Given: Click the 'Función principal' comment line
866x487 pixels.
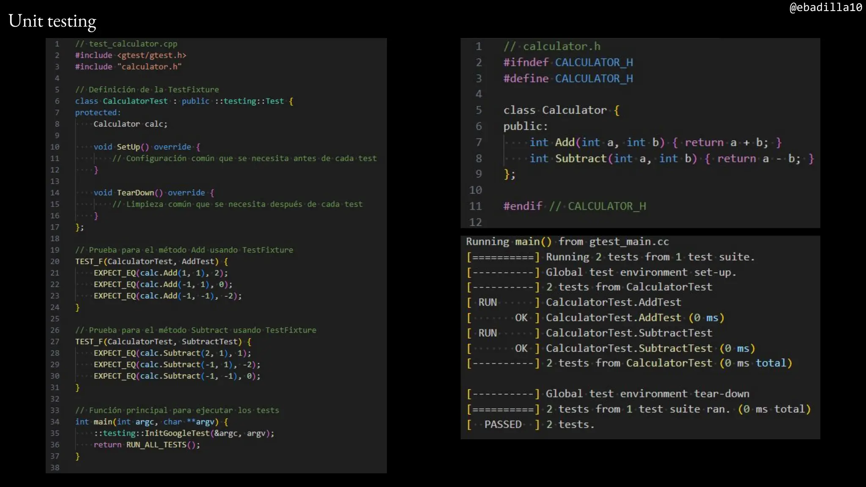Looking at the screenshot, I should pyautogui.click(x=177, y=410).
